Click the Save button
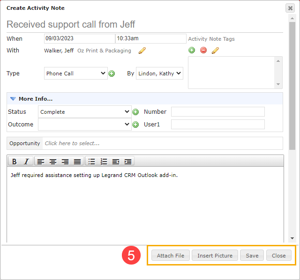 coord(252,255)
